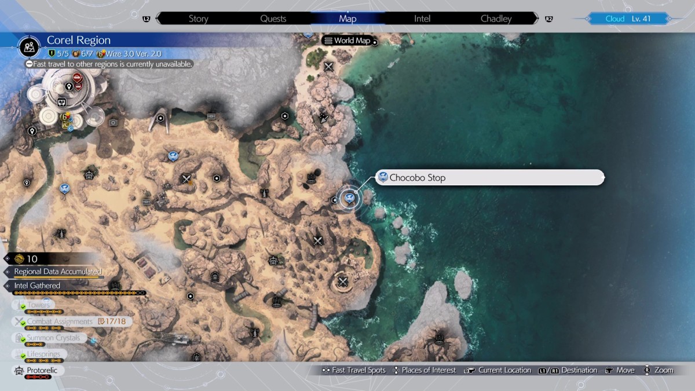The height and width of the screenshot is (391, 695).
Task: Click the 17/18 combat assignment counter
Action: click(111, 321)
